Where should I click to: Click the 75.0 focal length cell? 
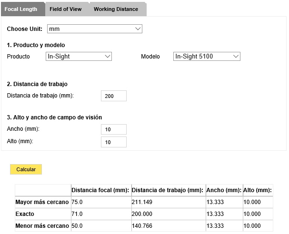[x=77, y=202]
